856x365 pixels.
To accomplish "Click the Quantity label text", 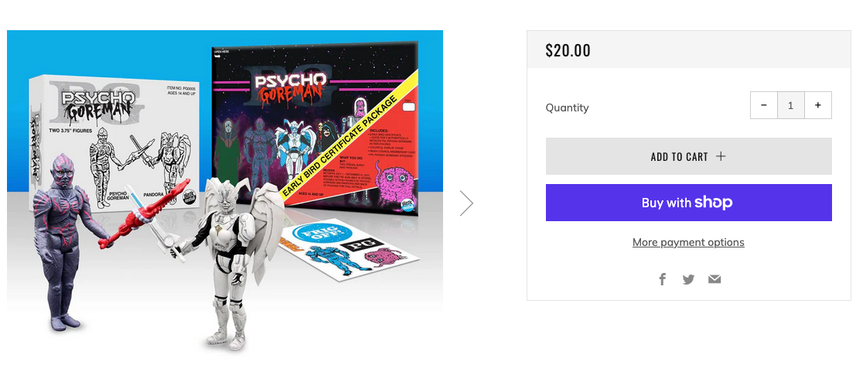I will click(568, 107).
